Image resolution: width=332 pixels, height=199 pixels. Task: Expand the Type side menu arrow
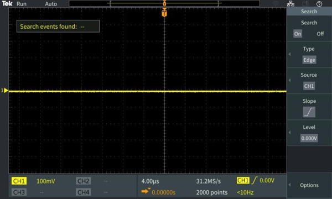point(289,54)
